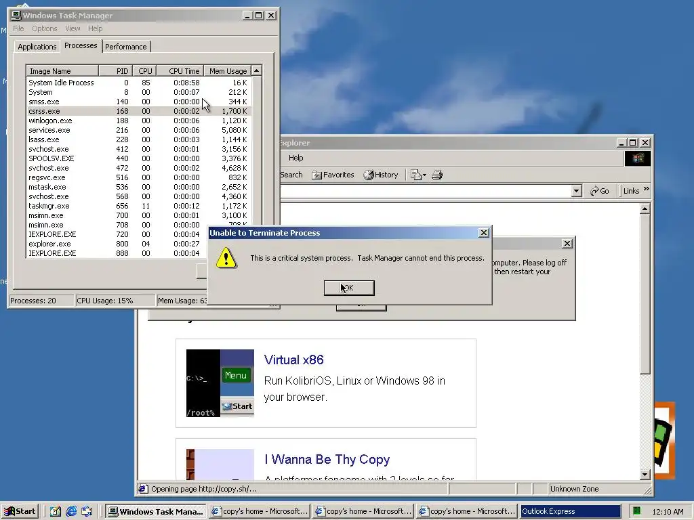Screen dimensions: 694x520
Task: Select mstask.exe process
Action: 138,187
